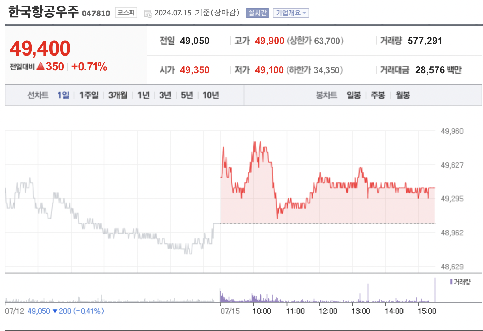483x331 pixels.
Task: Click the 49,960 y-axis price label
Action: [452, 131]
